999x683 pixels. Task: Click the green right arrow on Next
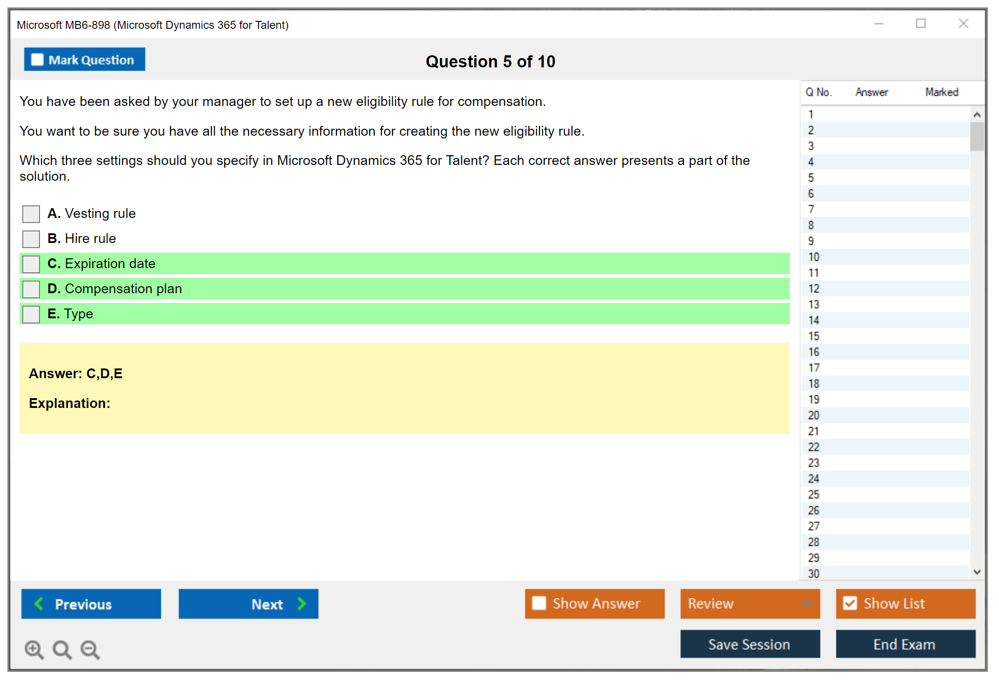click(x=302, y=604)
